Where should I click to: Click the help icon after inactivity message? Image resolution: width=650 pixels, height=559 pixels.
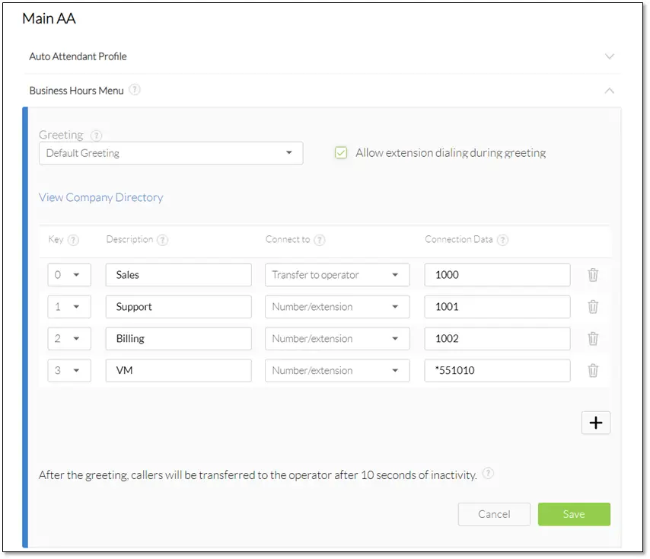pos(488,474)
